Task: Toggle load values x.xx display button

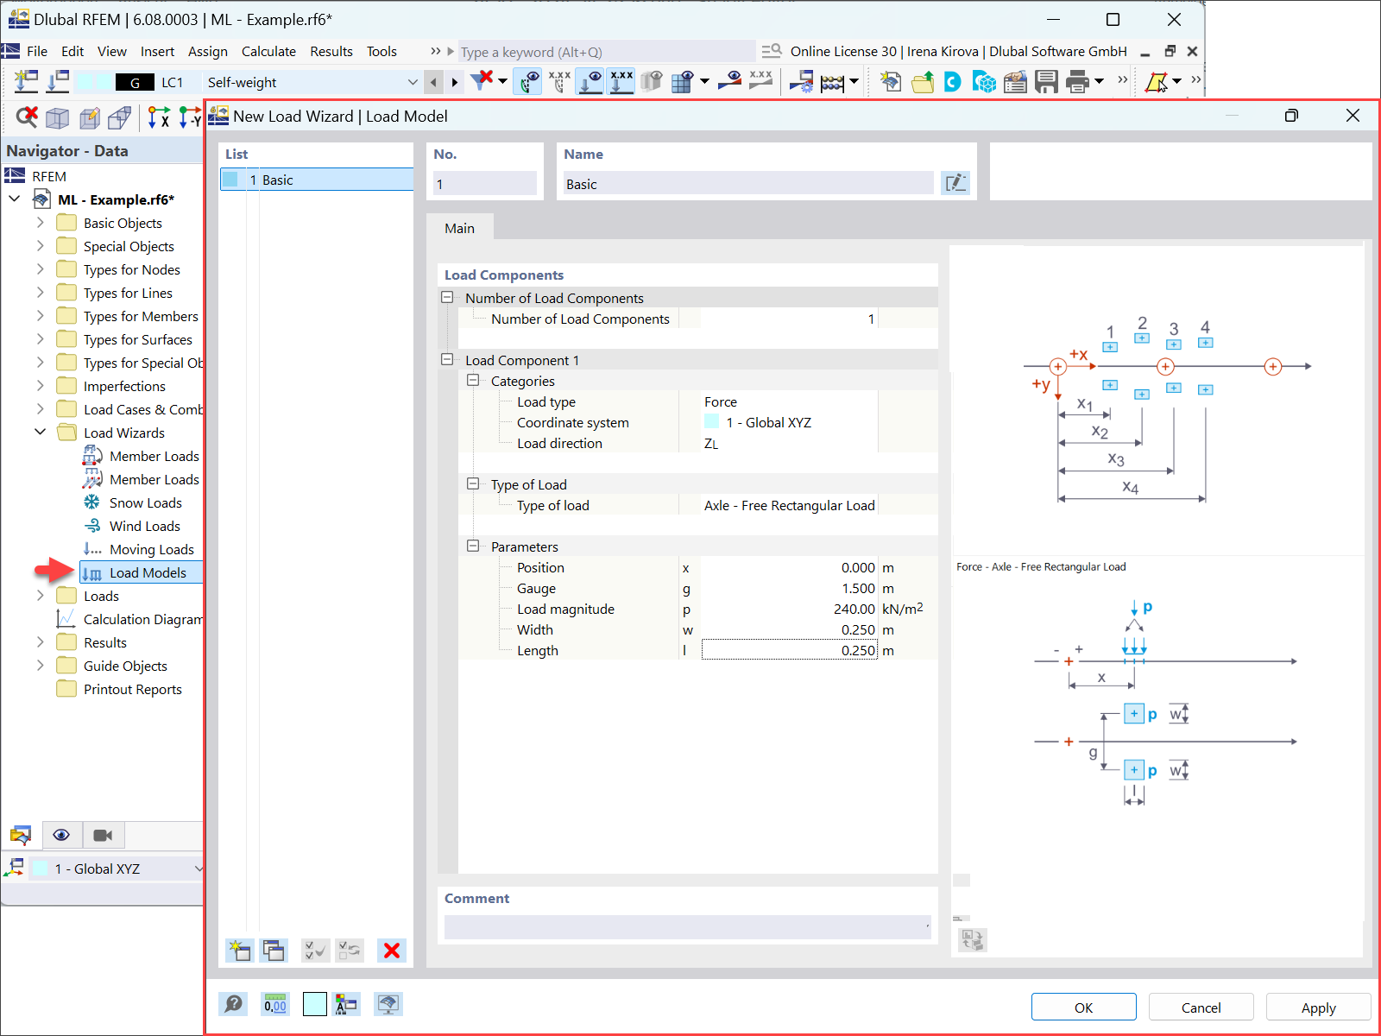Action: coord(621,82)
